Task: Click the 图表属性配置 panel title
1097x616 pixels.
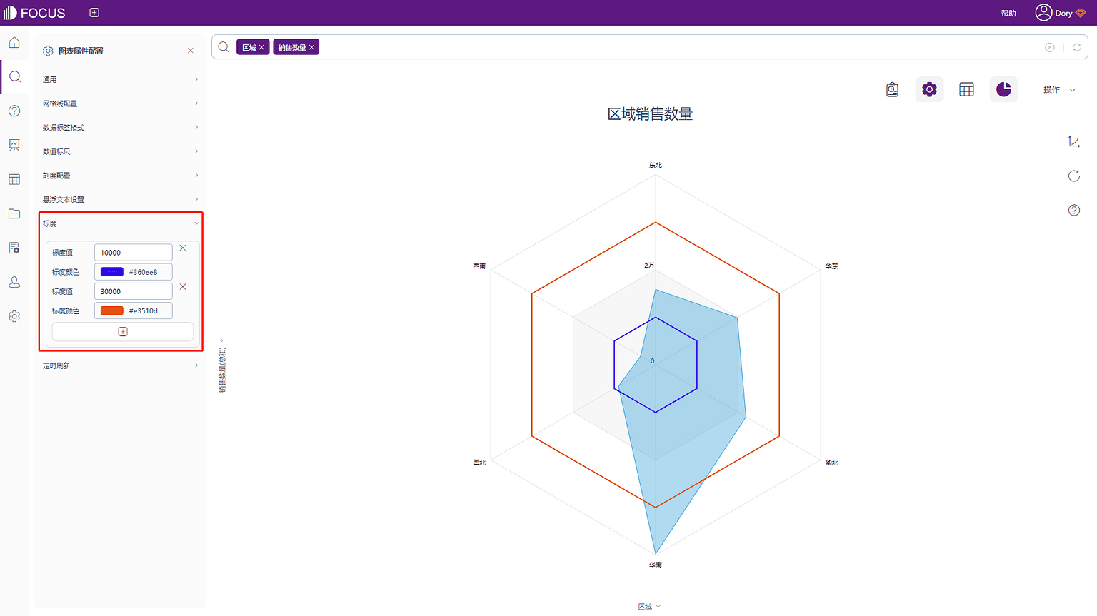Action: 81,51
